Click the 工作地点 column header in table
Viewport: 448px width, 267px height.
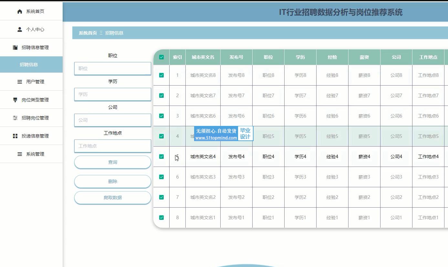pos(428,57)
